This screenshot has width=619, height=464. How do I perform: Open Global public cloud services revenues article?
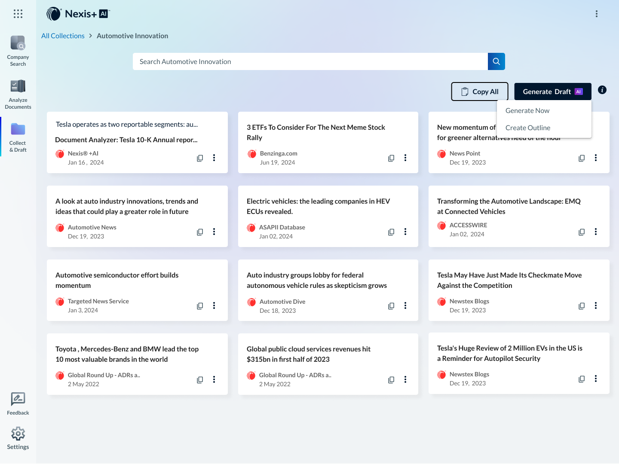point(309,354)
